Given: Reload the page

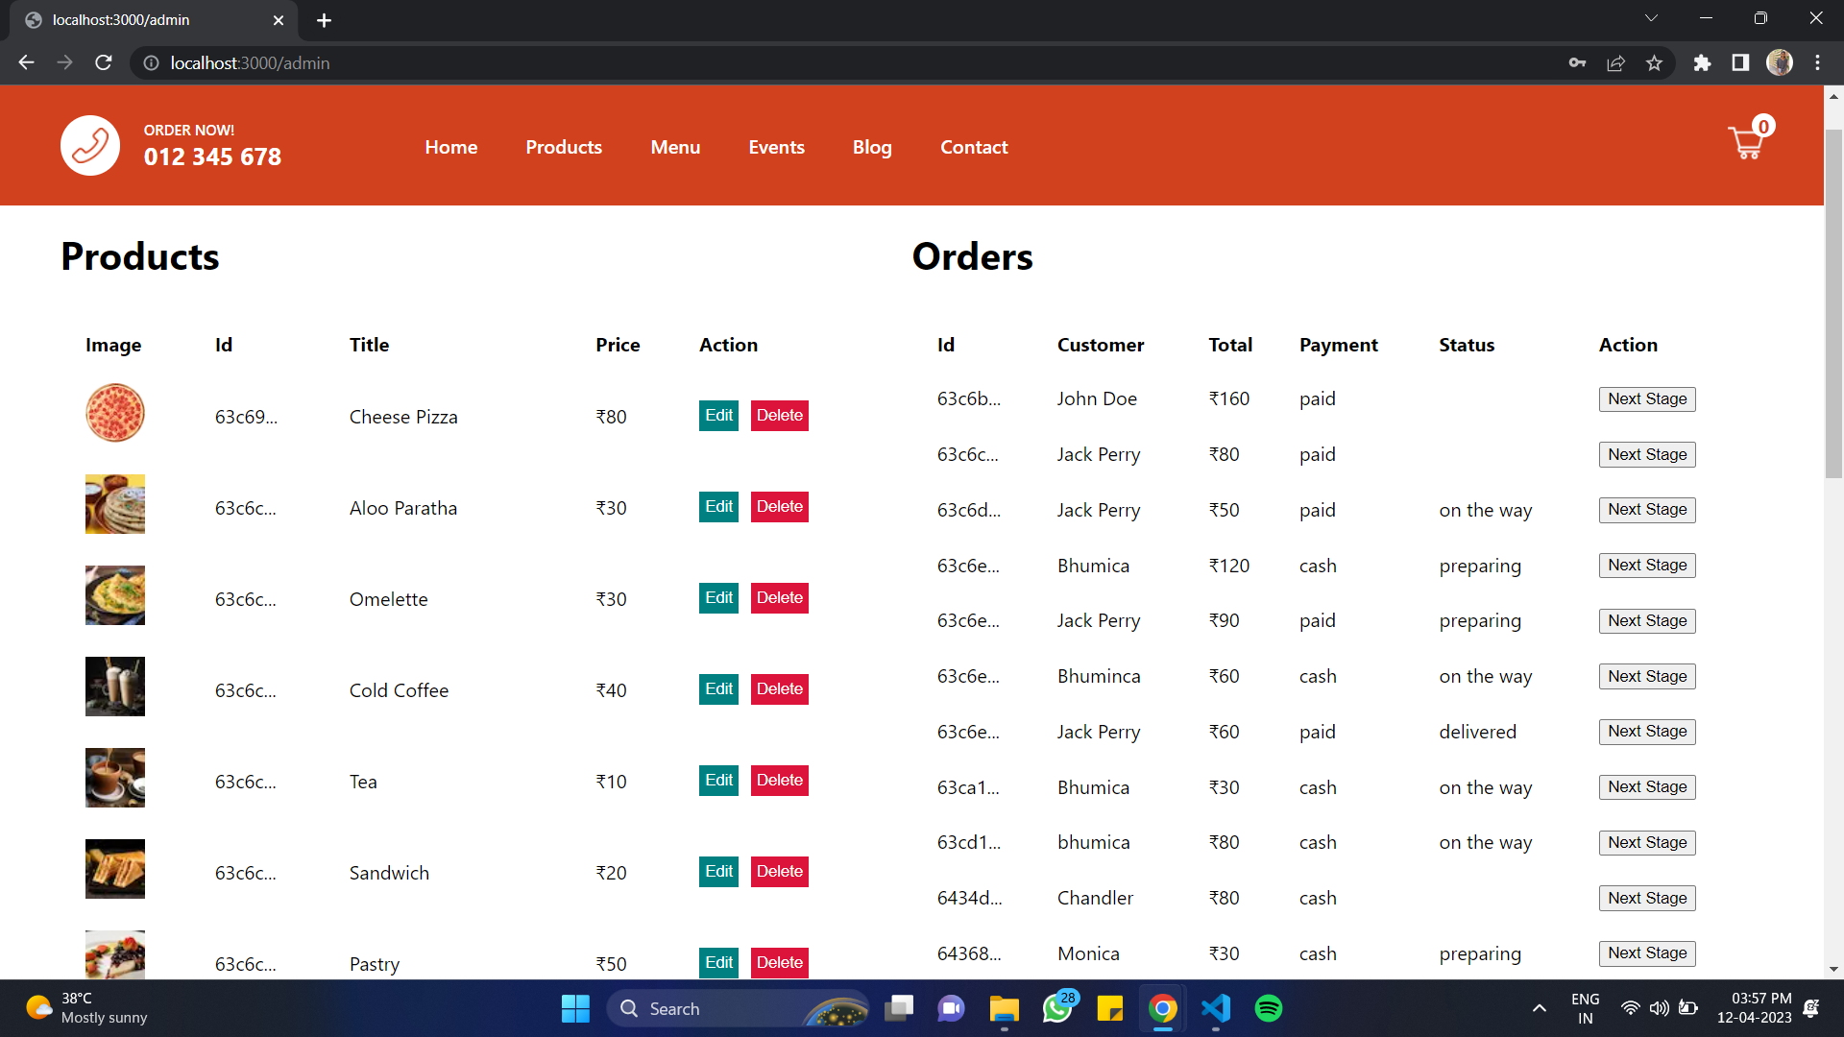Looking at the screenshot, I should (104, 62).
